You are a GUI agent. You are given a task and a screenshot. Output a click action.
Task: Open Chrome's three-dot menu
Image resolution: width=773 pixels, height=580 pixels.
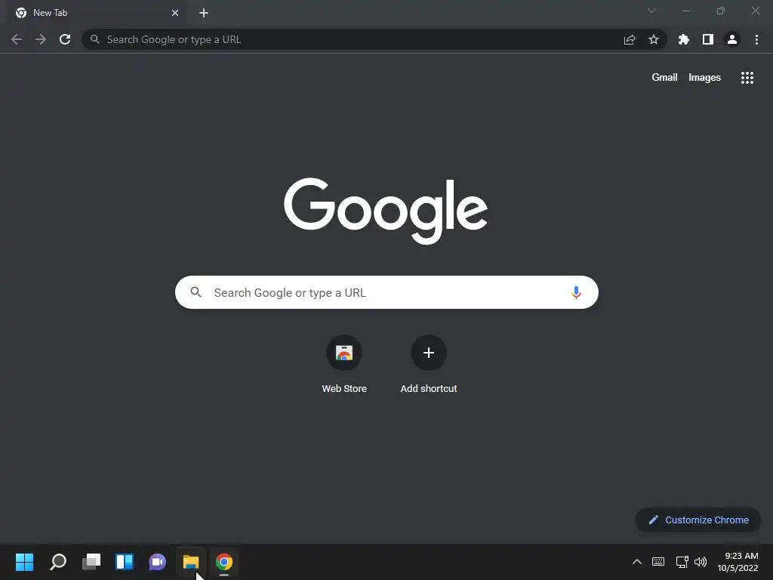click(x=756, y=39)
